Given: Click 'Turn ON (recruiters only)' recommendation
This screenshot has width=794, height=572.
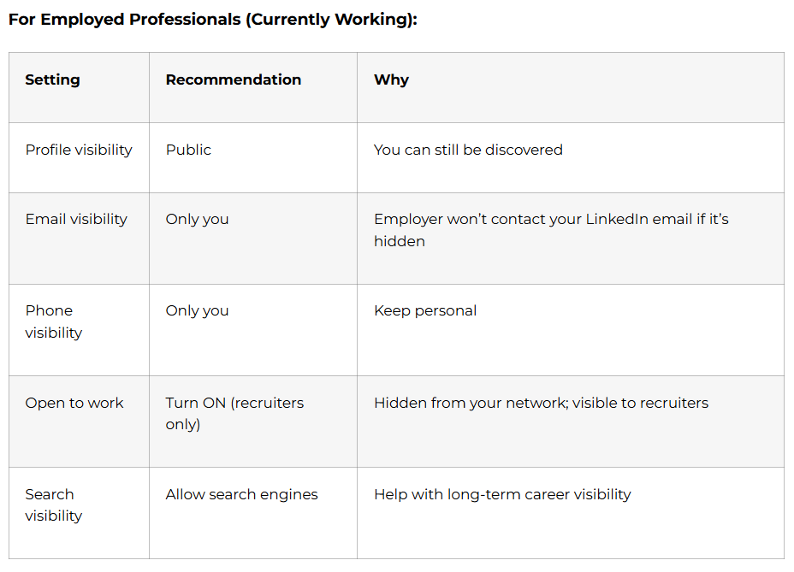Looking at the screenshot, I should (234, 413).
